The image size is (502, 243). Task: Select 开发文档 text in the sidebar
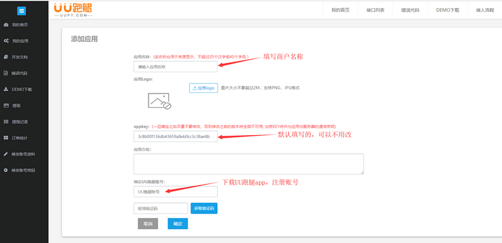click(x=19, y=57)
